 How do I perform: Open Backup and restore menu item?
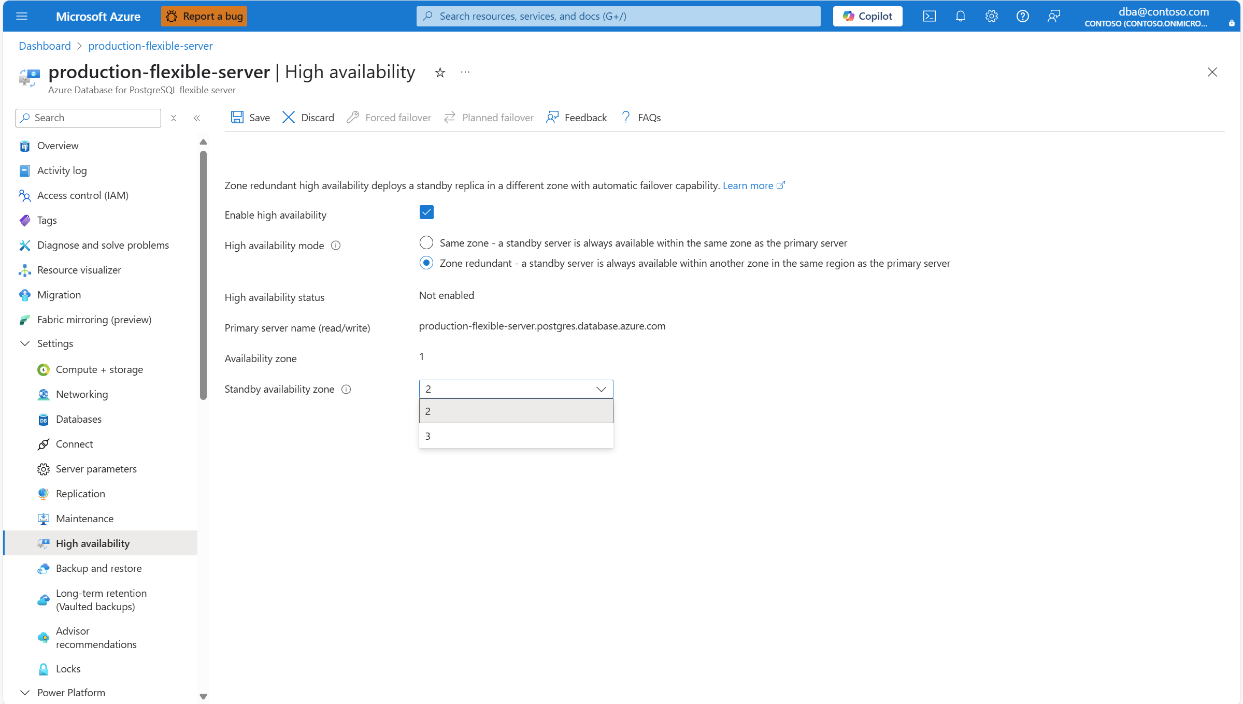pos(98,568)
